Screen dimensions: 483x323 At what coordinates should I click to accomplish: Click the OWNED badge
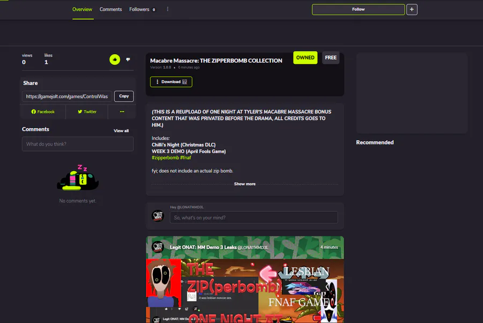[x=305, y=57]
